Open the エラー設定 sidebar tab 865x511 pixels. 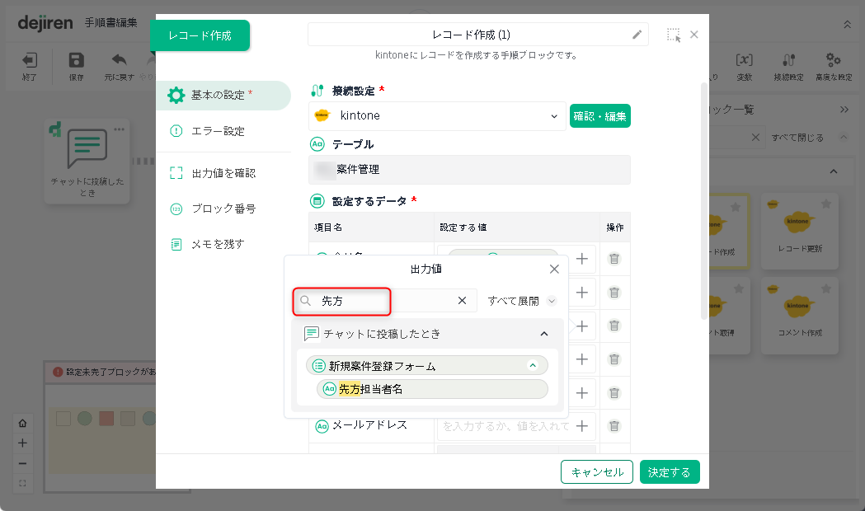click(x=218, y=131)
